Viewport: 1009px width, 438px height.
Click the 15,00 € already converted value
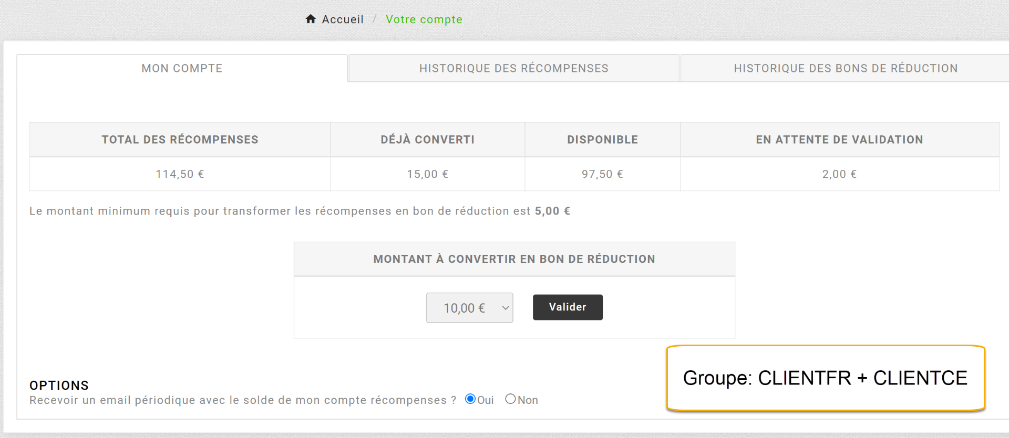(427, 174)
